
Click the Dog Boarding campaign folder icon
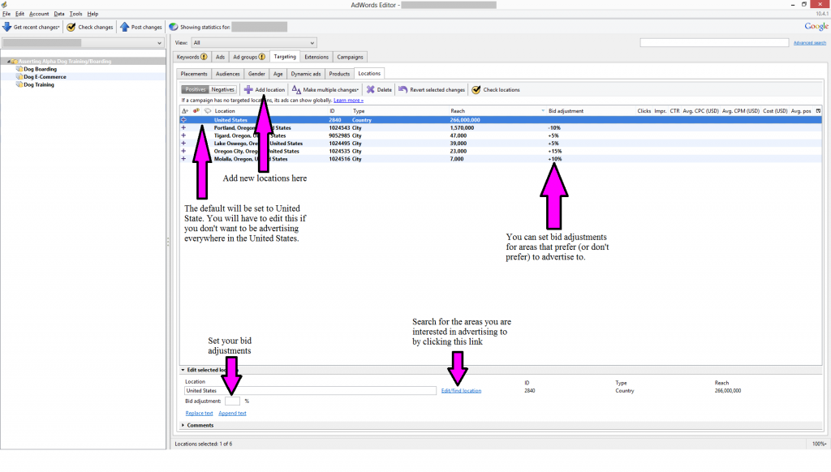19,69
